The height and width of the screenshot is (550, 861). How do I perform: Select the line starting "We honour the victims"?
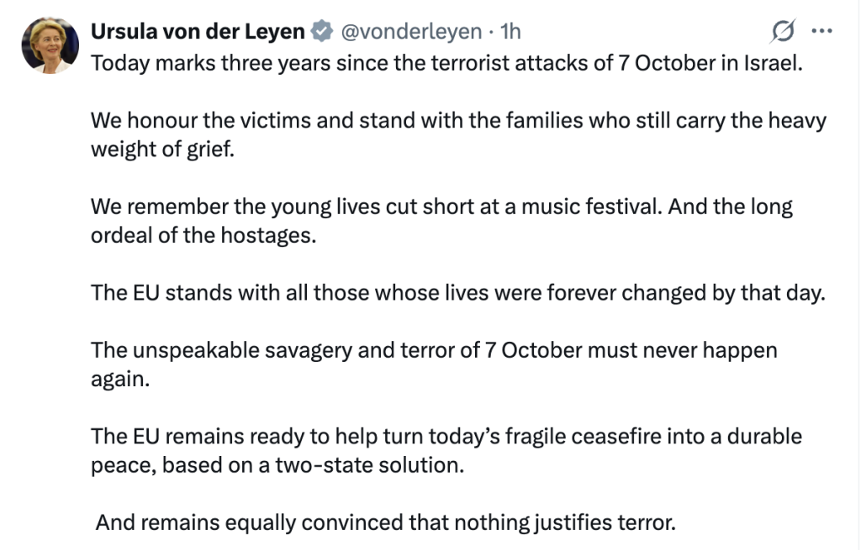(458, 121)
